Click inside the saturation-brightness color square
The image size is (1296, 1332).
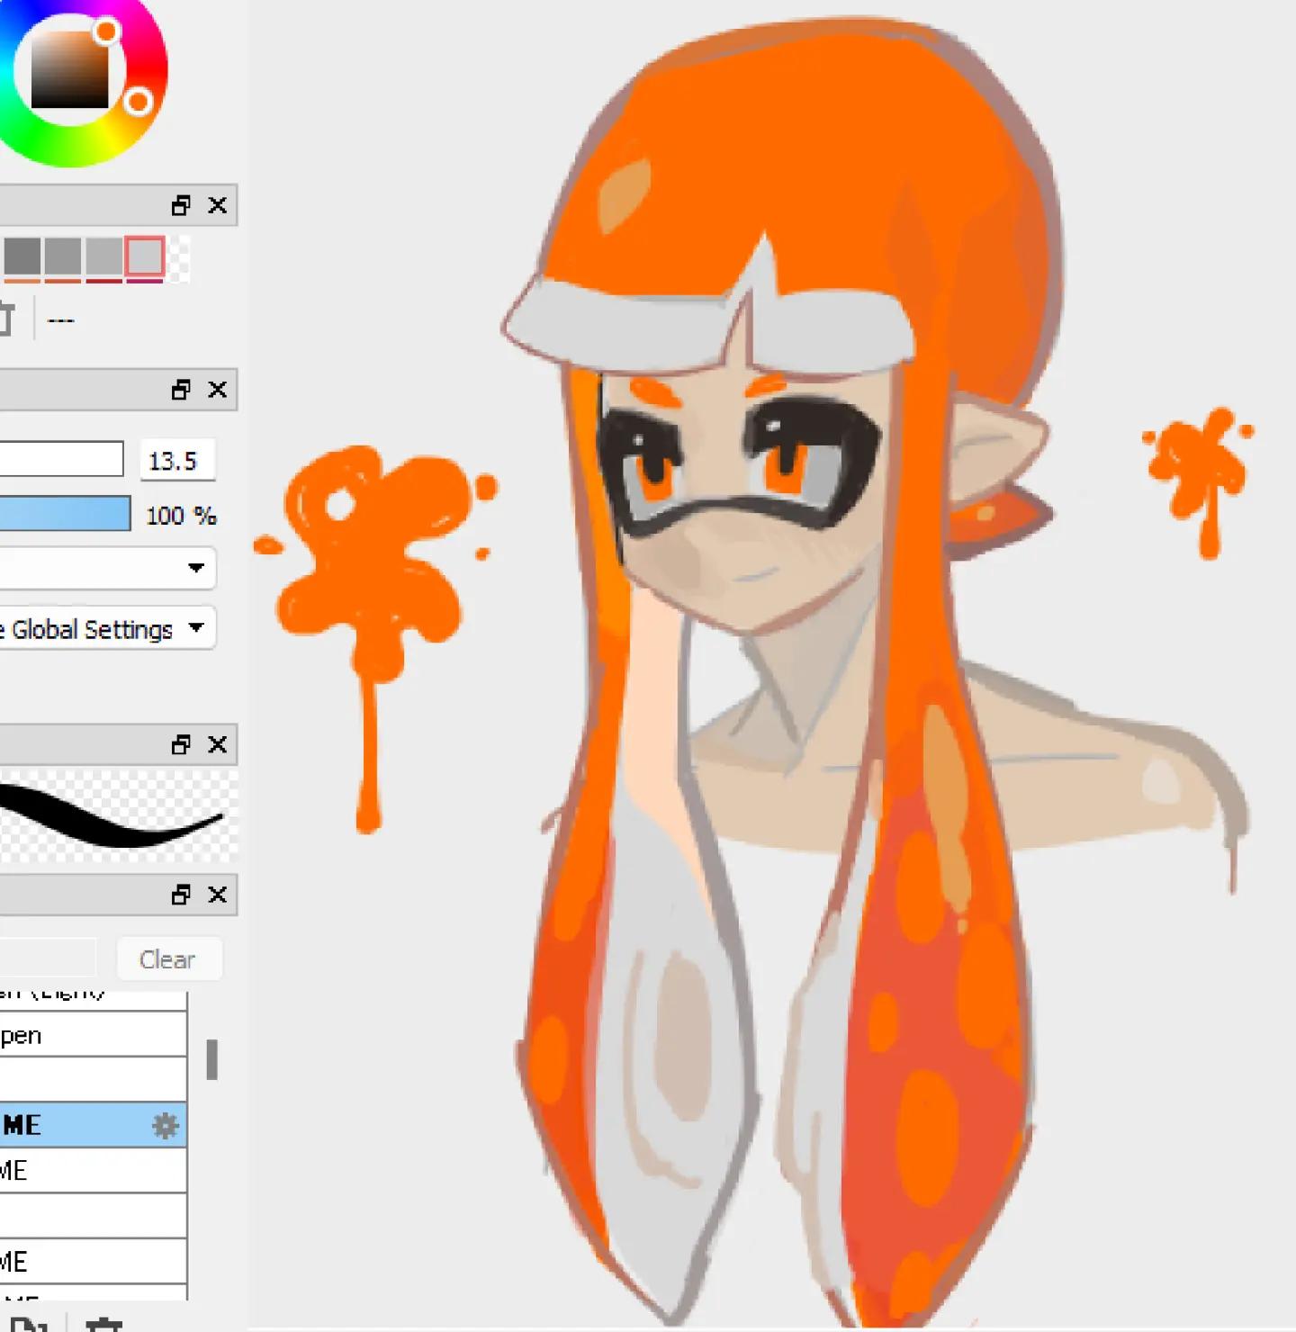(69, 68)
